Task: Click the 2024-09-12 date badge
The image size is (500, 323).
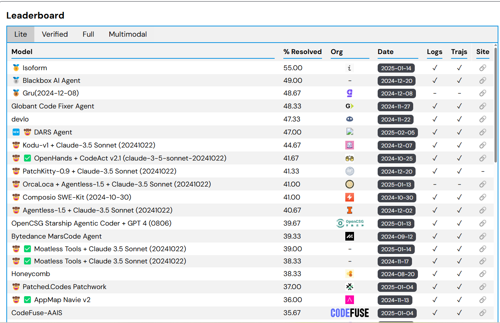Action: point(397,237)
